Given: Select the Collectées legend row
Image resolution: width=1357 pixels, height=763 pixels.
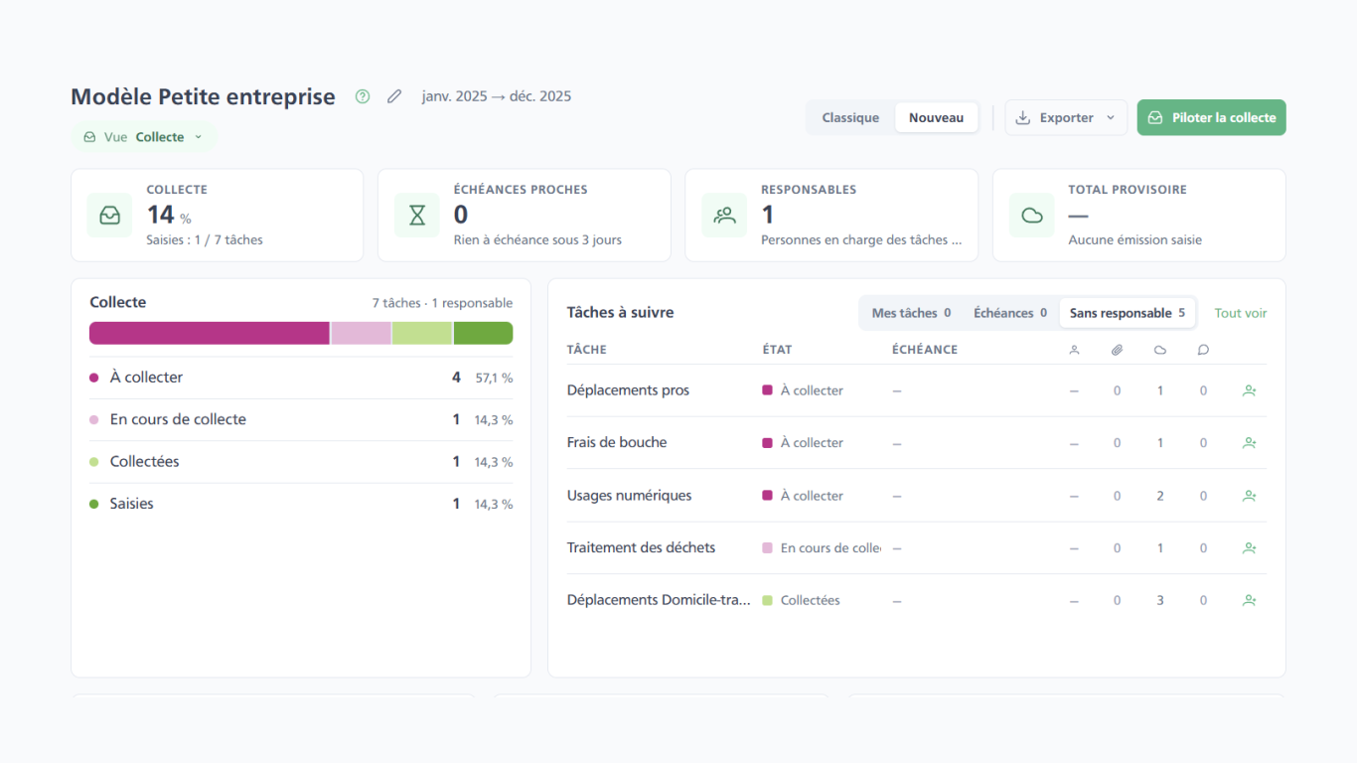Looking at the screenshot, I should (x=301, y=462).
